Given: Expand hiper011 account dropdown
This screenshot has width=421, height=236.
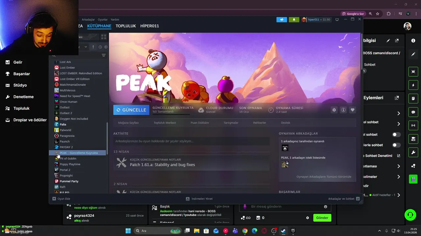Looking at the screenshot, I should [321, 20].
